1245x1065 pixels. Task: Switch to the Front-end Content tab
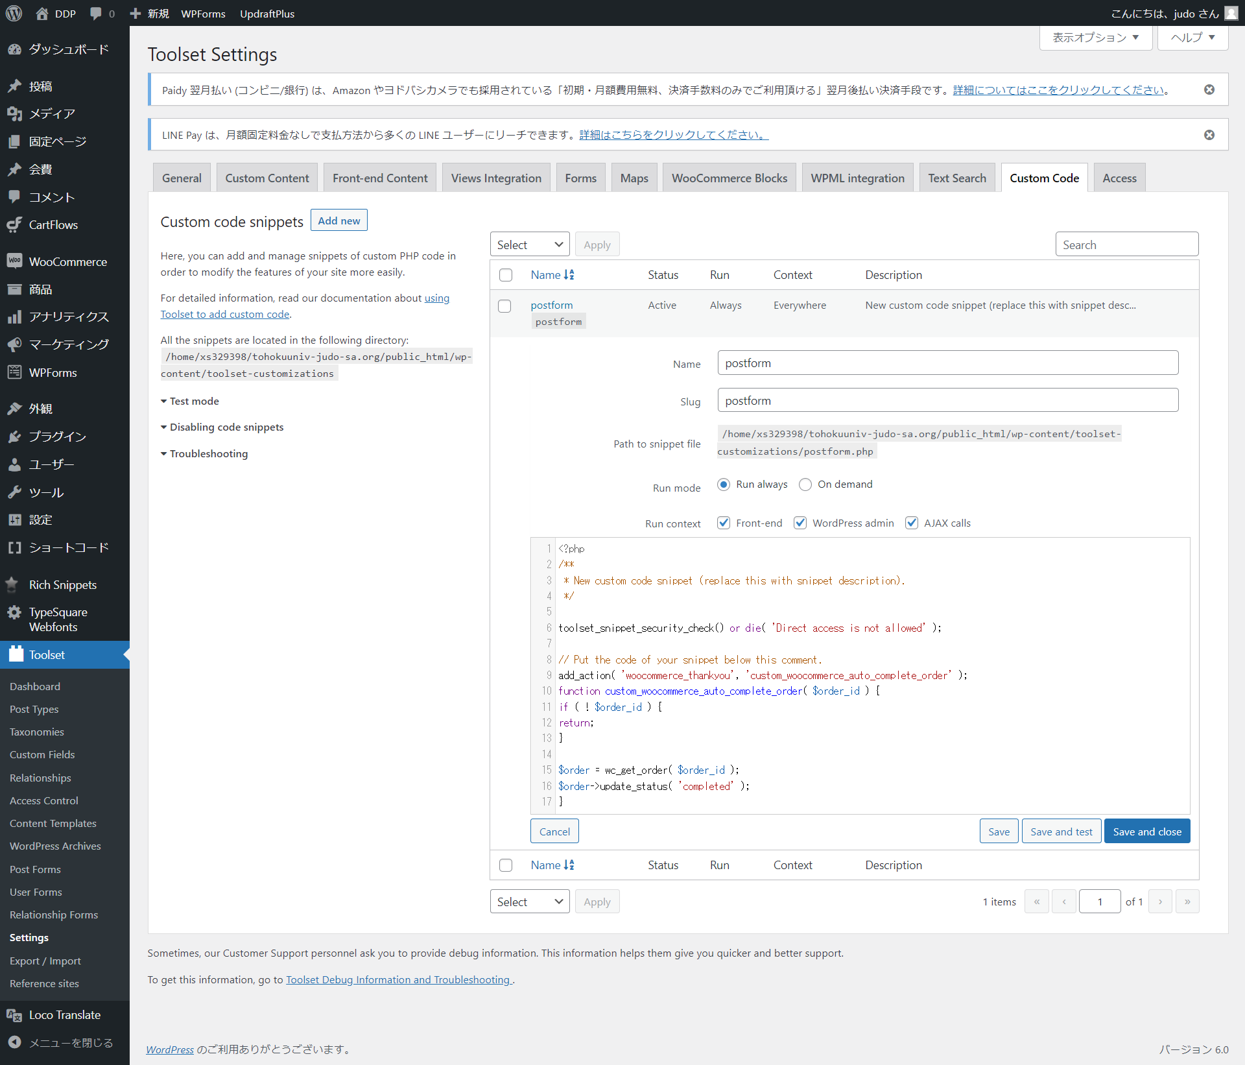[x=380, y=178]
